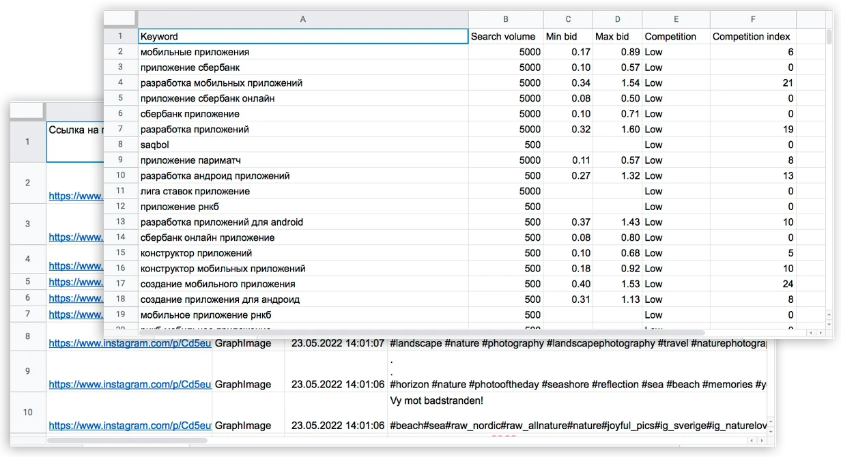
Task: Click the 'разработка андроид приложений' cell
Action: click(303, 176)
